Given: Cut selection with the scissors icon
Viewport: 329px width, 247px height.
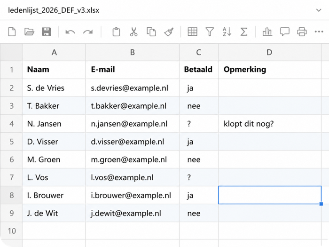Looking at the screenshot, I should pyautogui.click(x=133, y=32).
